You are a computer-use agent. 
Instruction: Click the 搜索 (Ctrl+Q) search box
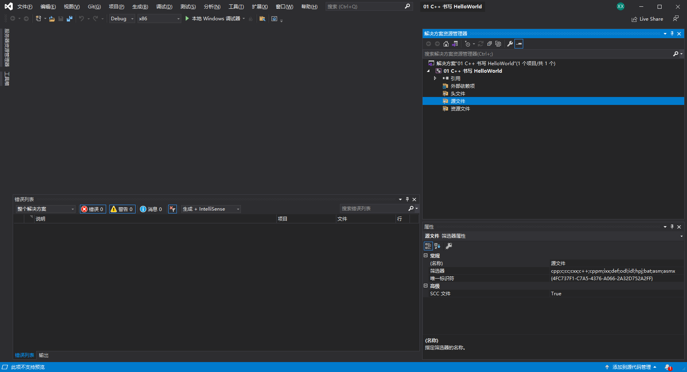369,7
